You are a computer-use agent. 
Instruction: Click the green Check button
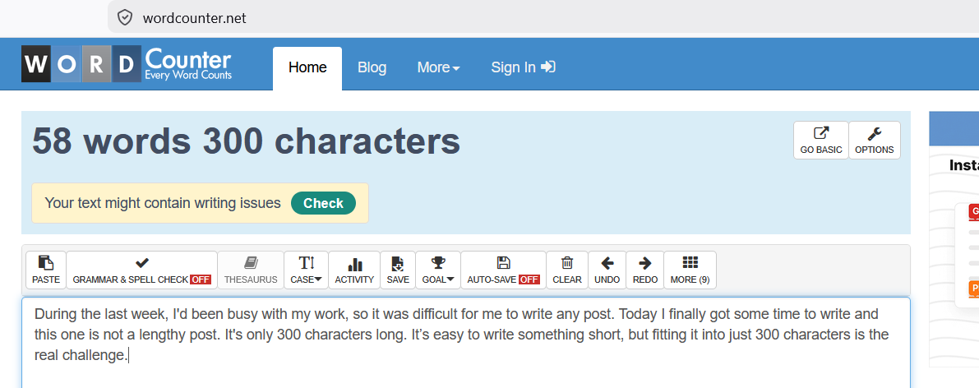(323, 203)
